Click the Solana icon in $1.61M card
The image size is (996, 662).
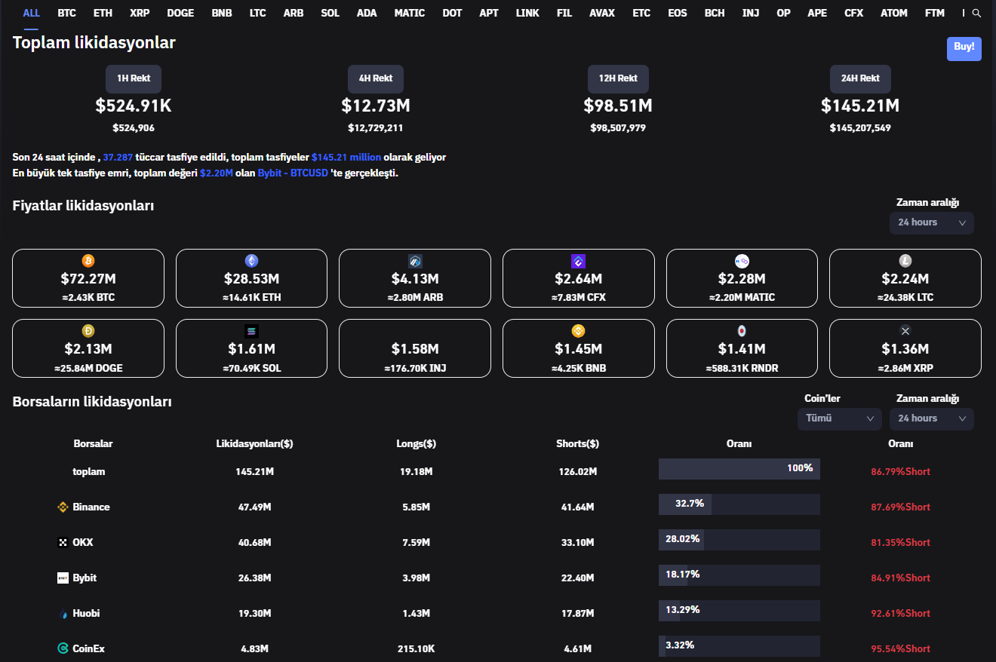click(251, 331)
